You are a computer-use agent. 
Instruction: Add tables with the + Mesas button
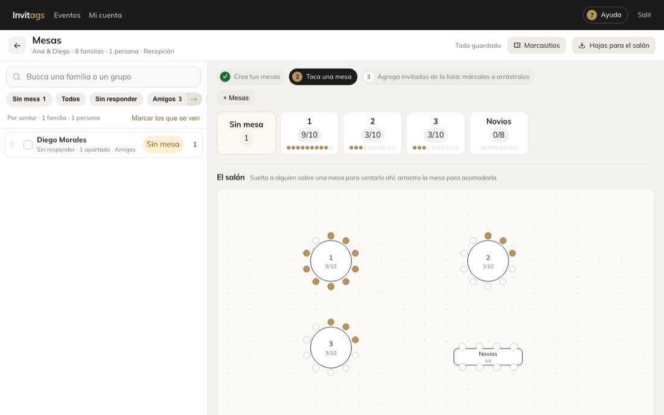click(x=236, y=98)
